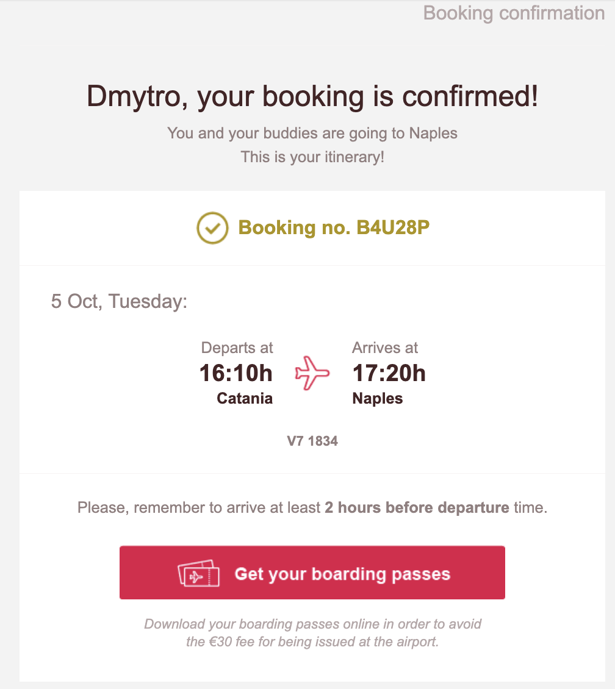Click the ticket icon on the red button
Image resolution: width=615 pixels, height=689 pixels.
click(x=198, y=574)
